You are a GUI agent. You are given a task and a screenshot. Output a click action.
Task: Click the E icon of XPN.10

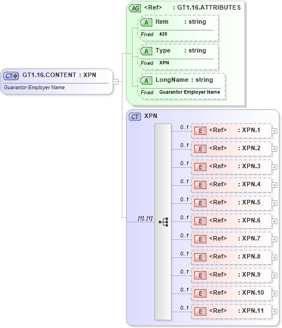click(200, 293)
